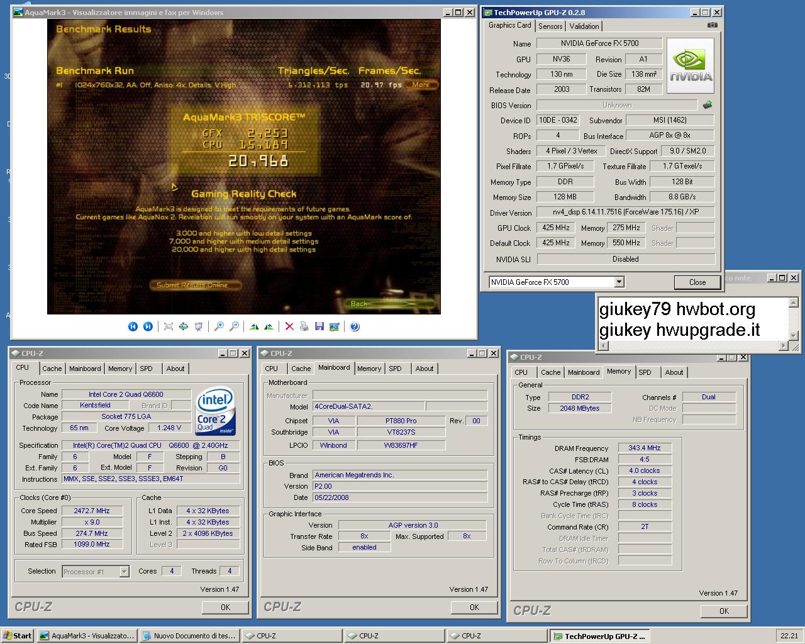Click the mainboard Model 4CoreDual-SATA2 field
This screenshot has height=644, width=805.
[369, 406]
